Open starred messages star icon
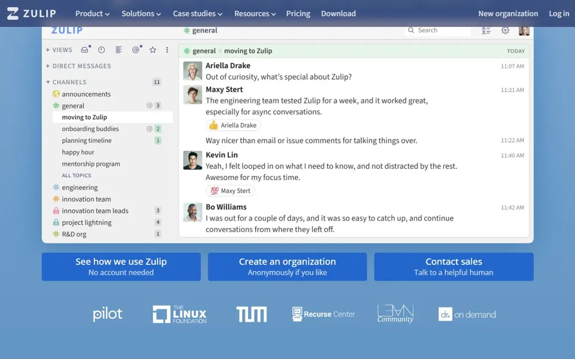The image size is (575, 359). 153,50
